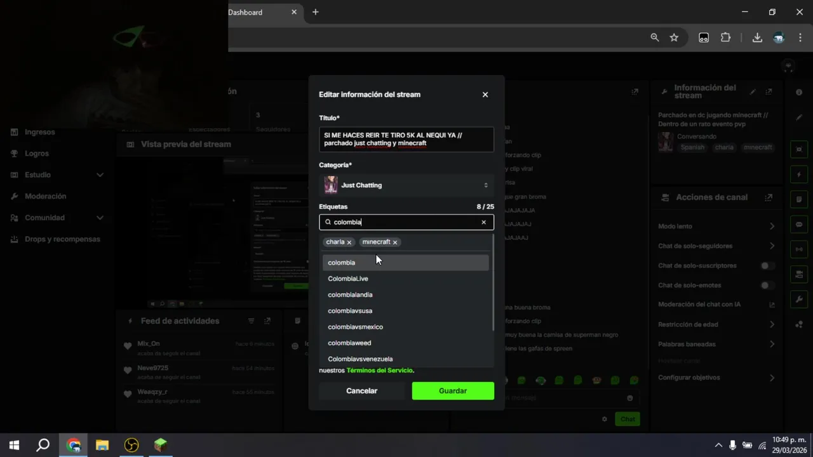Bookmark this page with the star icon
This screenshot has height=457, width=813.
point(674,37)
